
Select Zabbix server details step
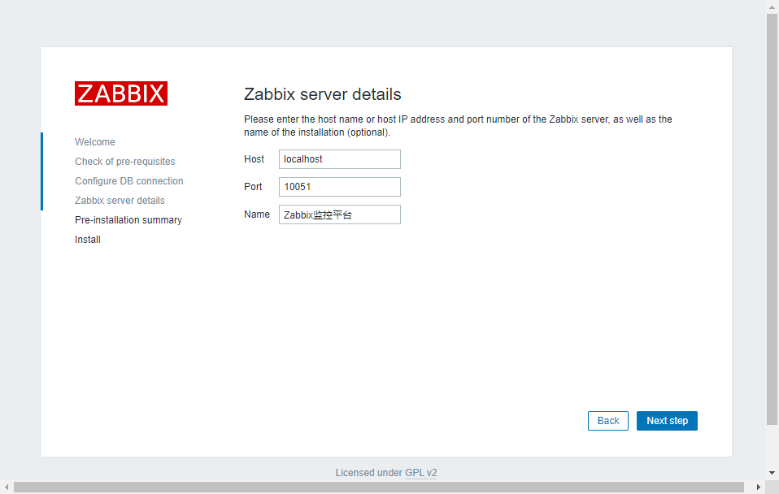pos(120,201)
